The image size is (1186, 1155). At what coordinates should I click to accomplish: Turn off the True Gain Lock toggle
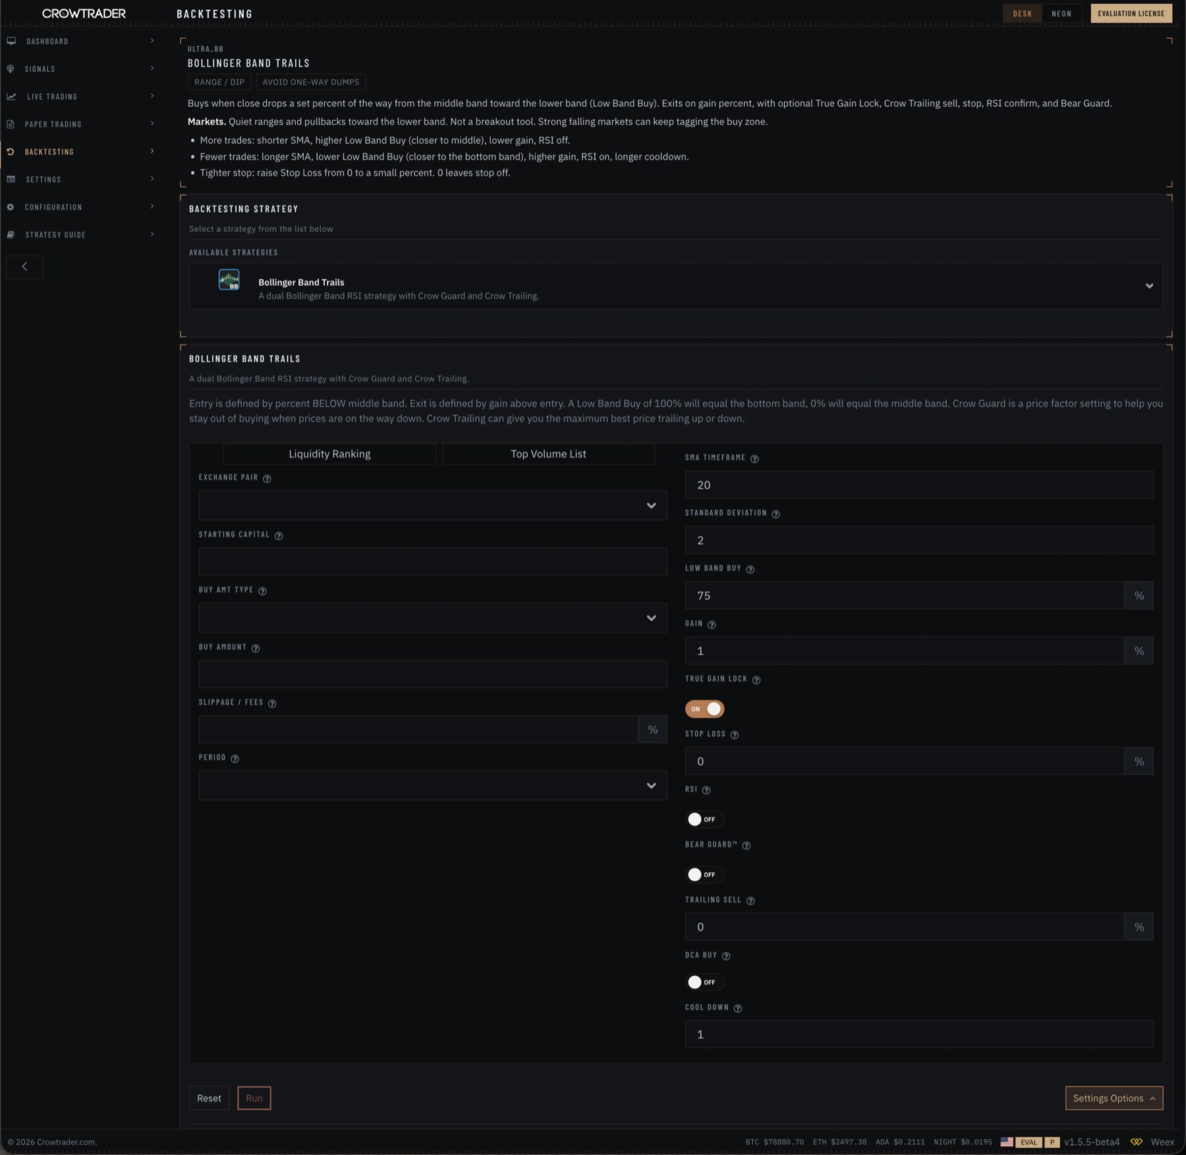[x=704, y=709]
